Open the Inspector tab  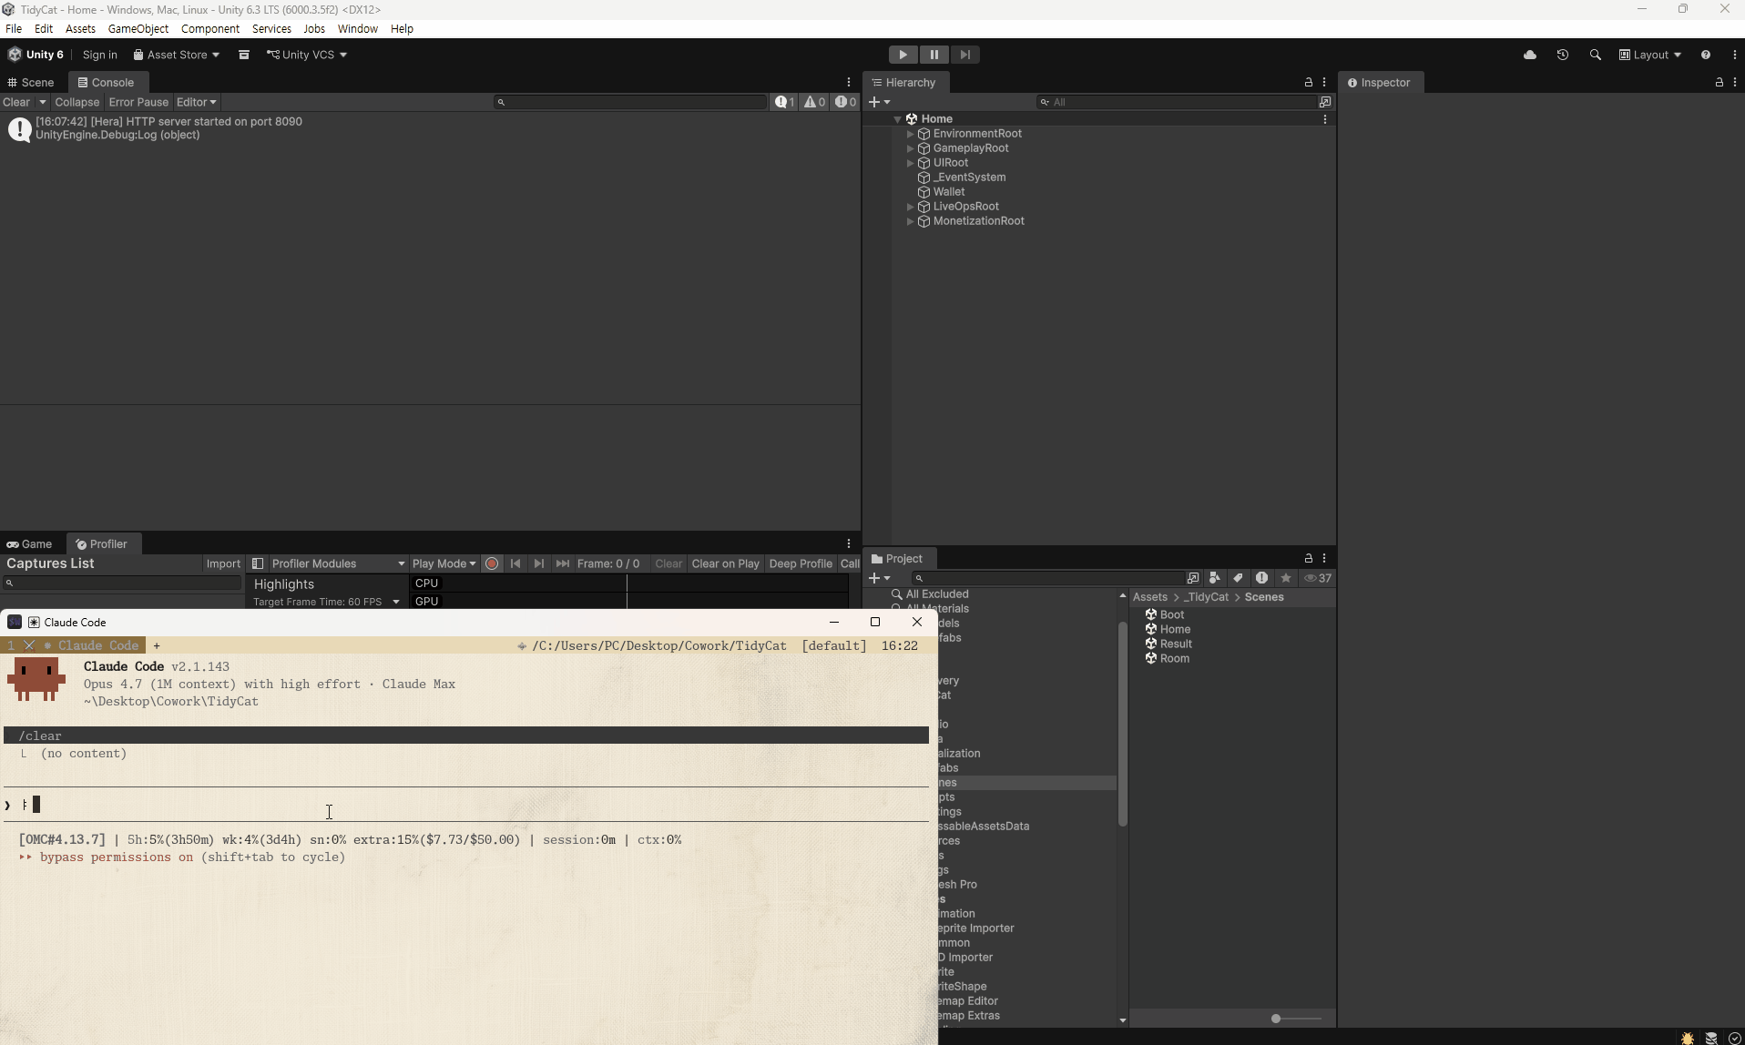pos(1380,83)
